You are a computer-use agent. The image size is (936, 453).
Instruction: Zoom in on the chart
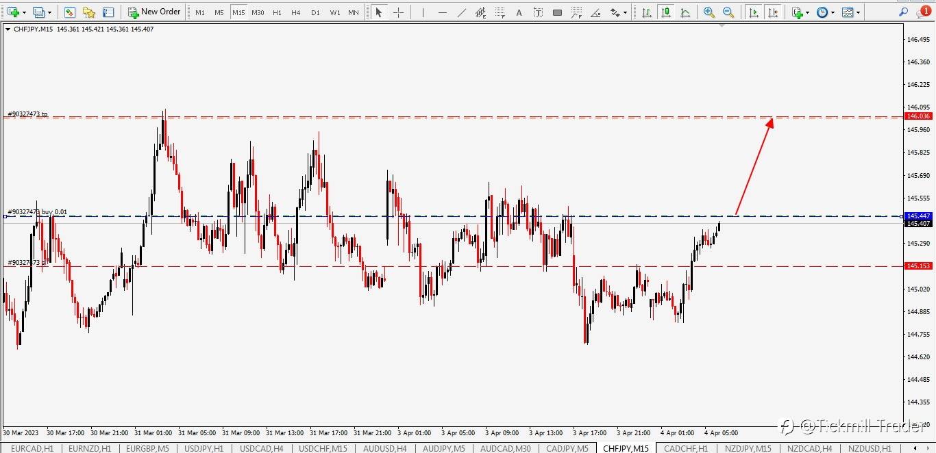click(709, 12)
